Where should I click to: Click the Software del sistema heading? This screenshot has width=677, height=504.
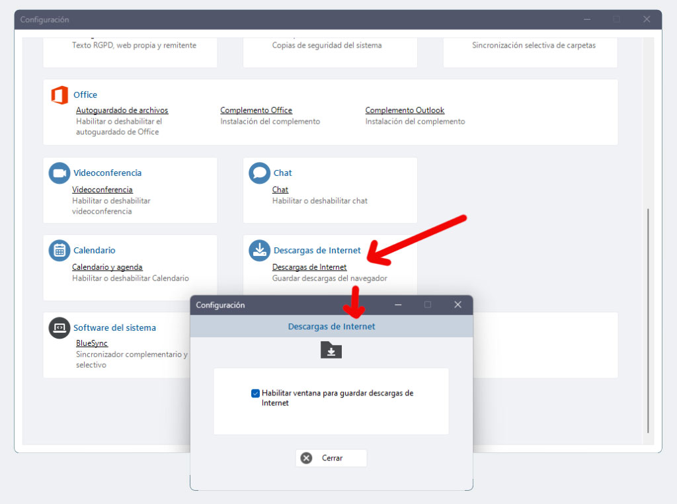tap(114, 328)
